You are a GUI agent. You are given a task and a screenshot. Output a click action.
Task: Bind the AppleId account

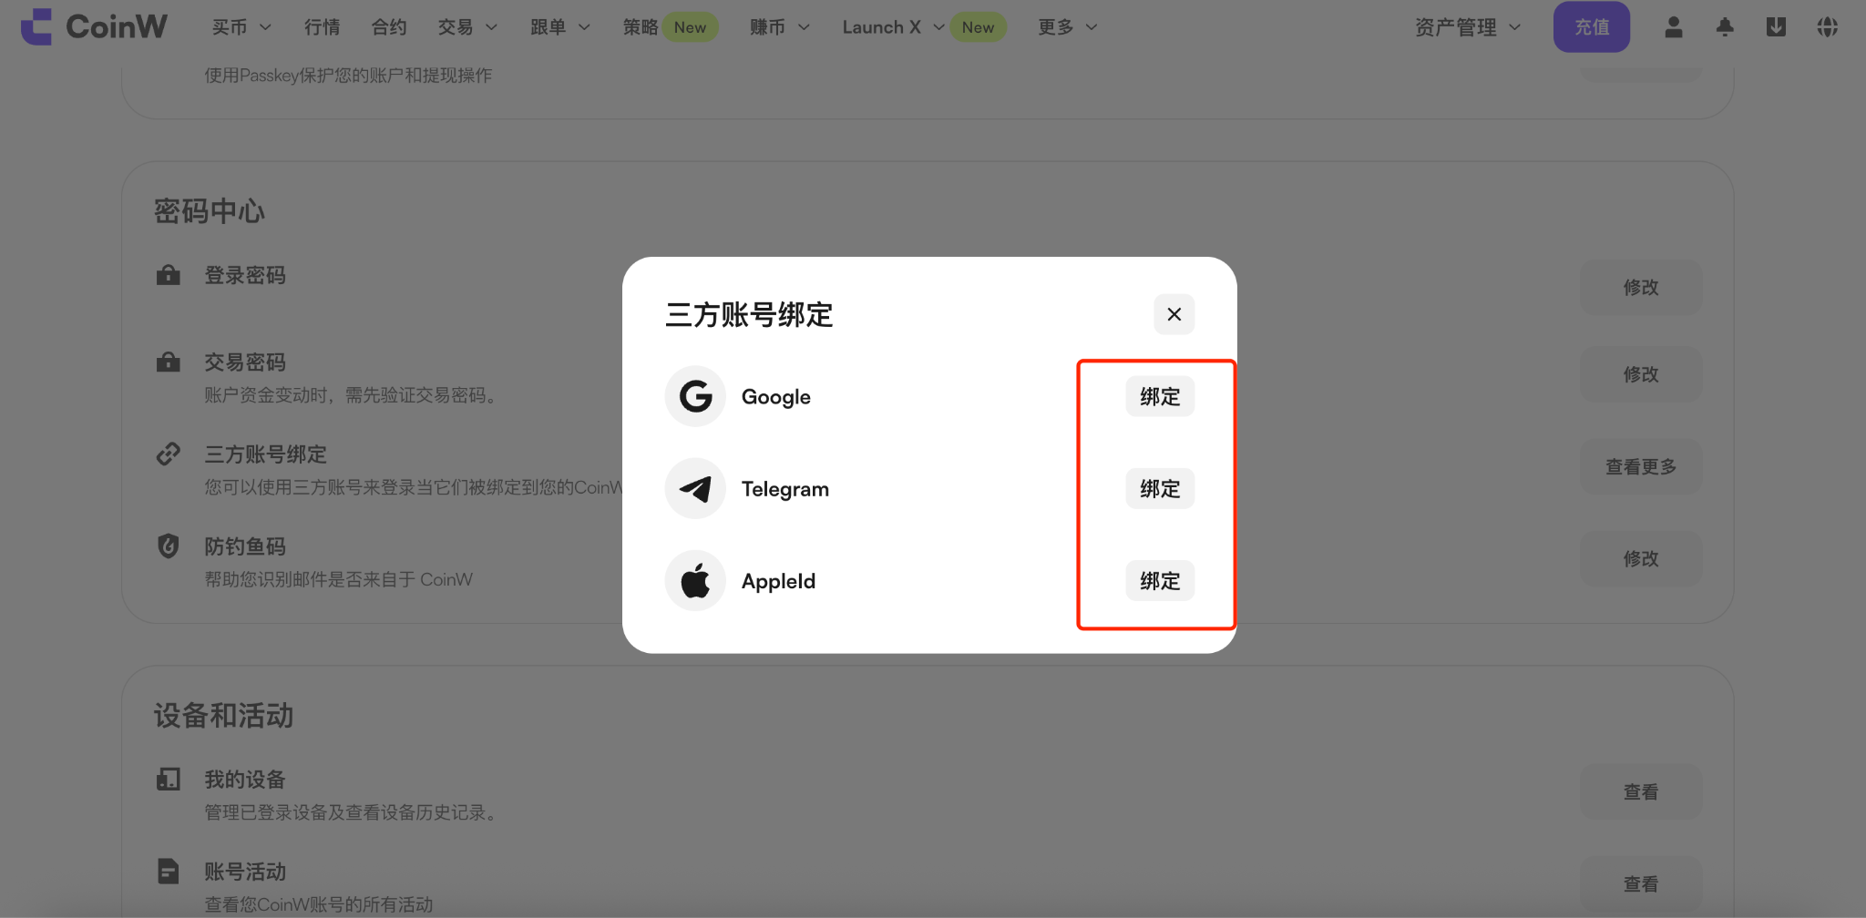tap(1160, 580)
